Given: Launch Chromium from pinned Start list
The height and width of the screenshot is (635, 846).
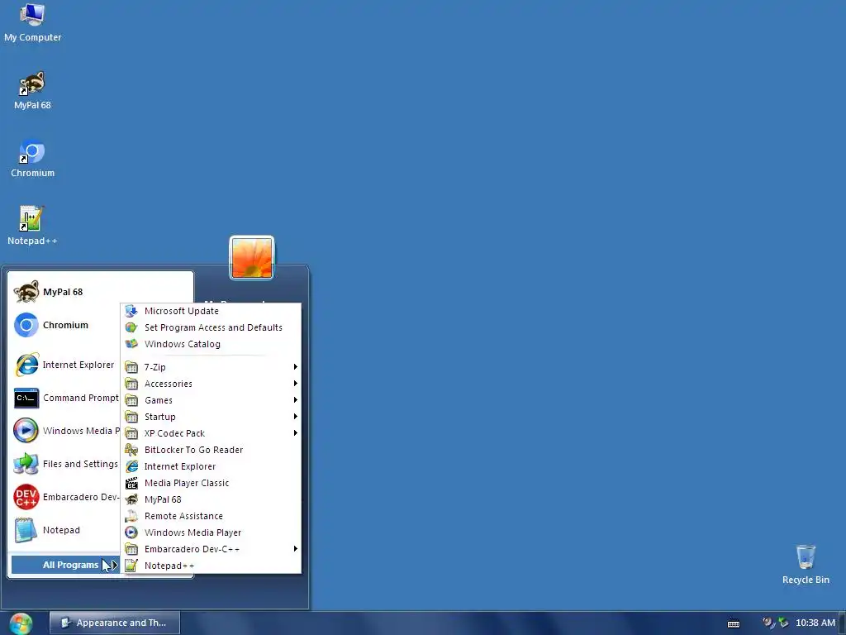Looking at the screenshot, I should click(x=64, y=325).
